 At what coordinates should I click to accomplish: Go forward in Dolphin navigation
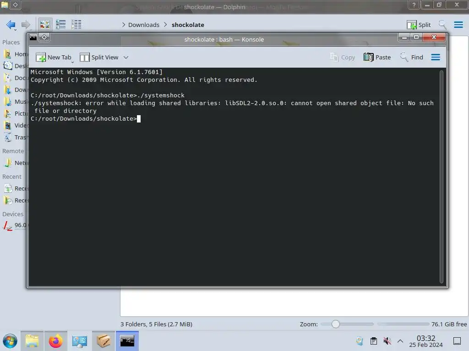coord(26,25)
